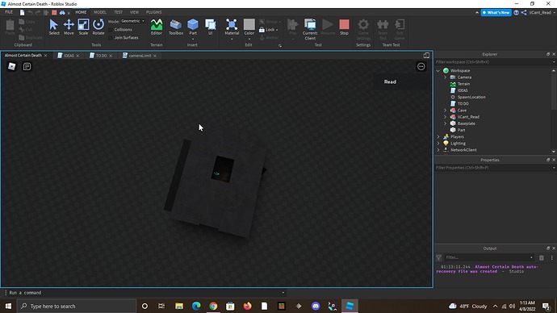Click the Windows search box
This screenshot has width=557, height=313.
(x=77, y=306)
